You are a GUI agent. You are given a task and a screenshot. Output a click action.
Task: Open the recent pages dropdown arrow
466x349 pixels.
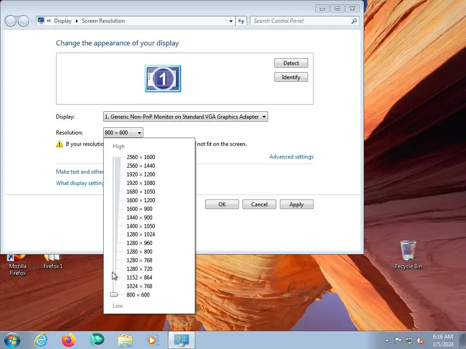(32, 21)
